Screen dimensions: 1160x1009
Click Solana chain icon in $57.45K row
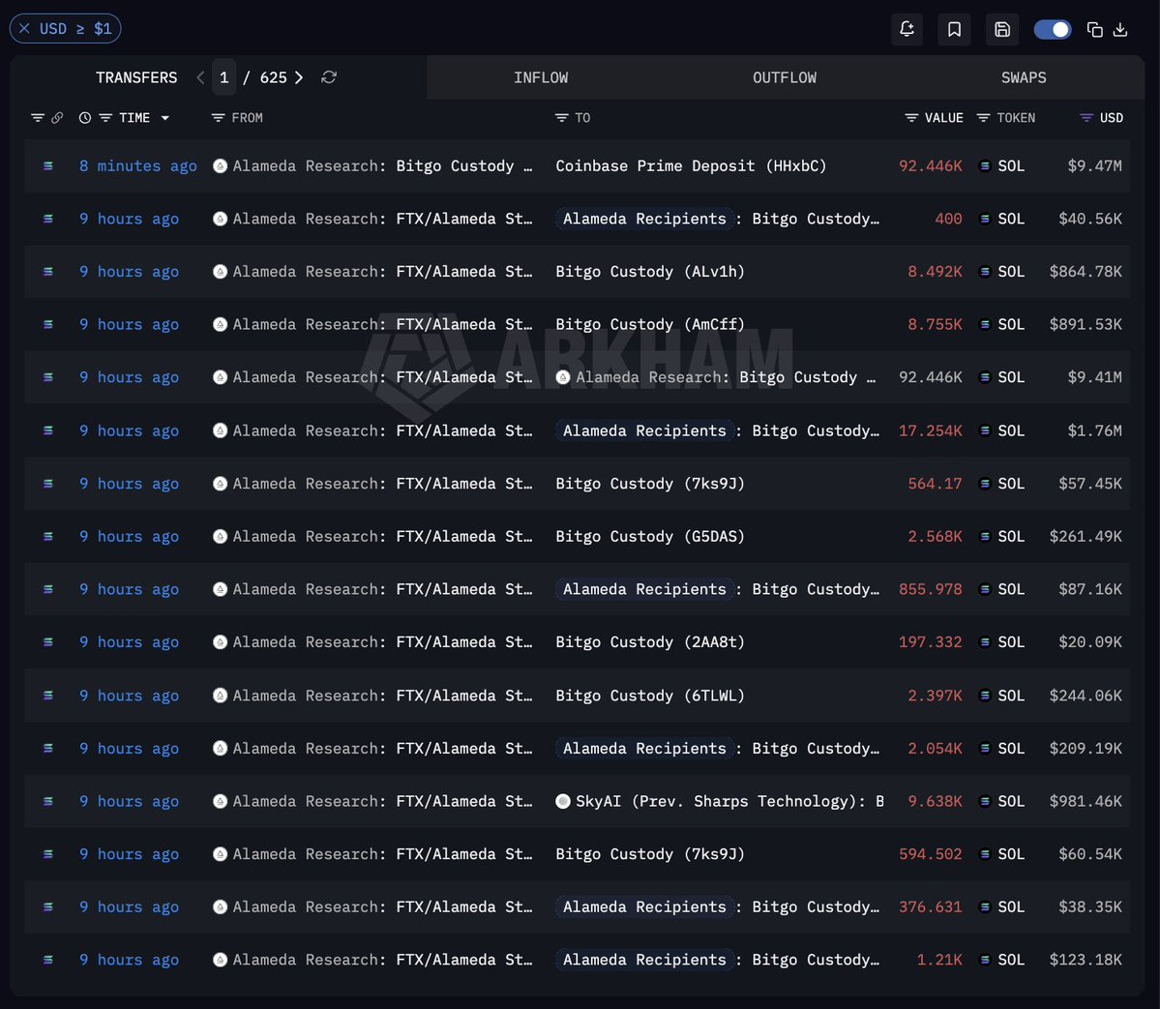tap(48, 484)
